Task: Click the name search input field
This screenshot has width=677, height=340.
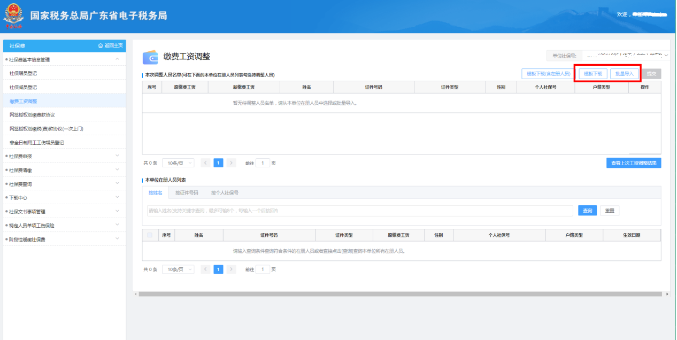Action: (359, 211)
